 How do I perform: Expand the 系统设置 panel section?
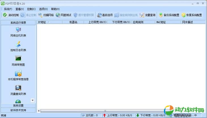coord(18,106)
